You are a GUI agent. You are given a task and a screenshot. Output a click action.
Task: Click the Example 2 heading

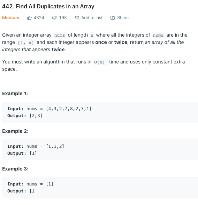coord(15,131)
